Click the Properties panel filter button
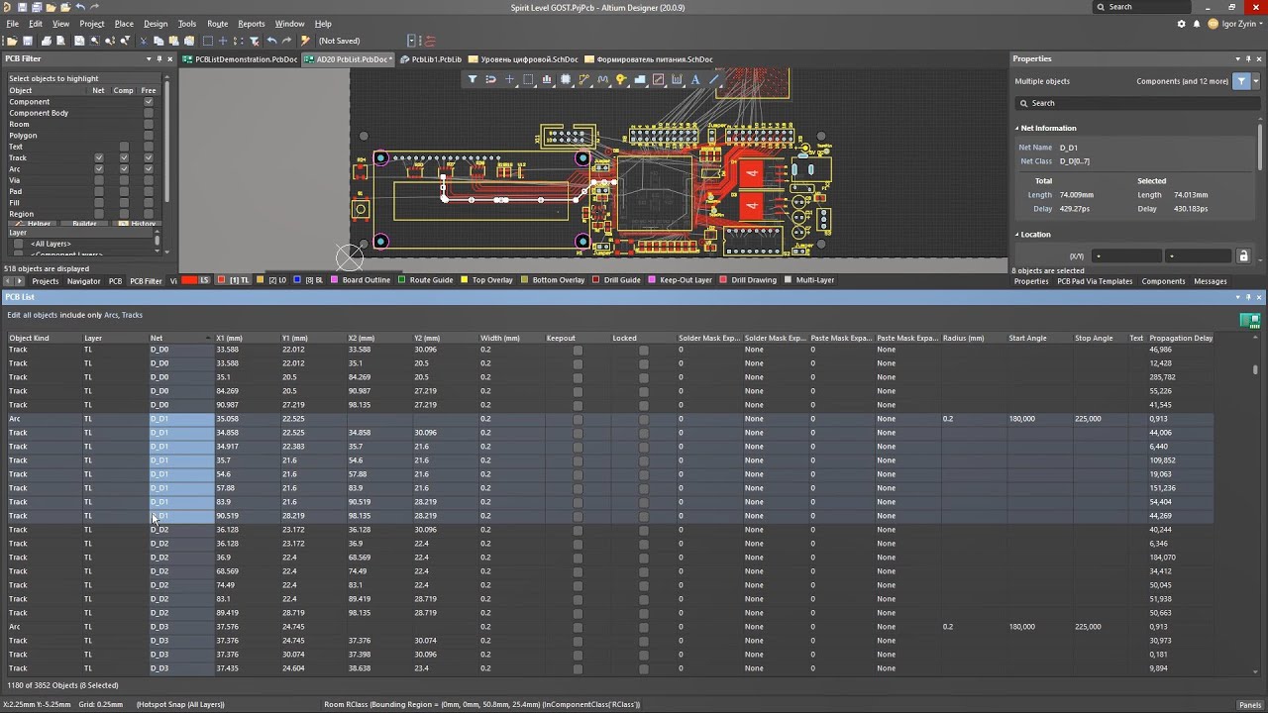1268x713 pixels. pyautogui.click(x=1240, y=81)
